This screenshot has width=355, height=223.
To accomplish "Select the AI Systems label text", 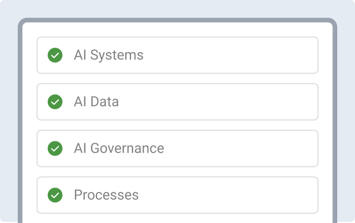I will coord(109,55).
